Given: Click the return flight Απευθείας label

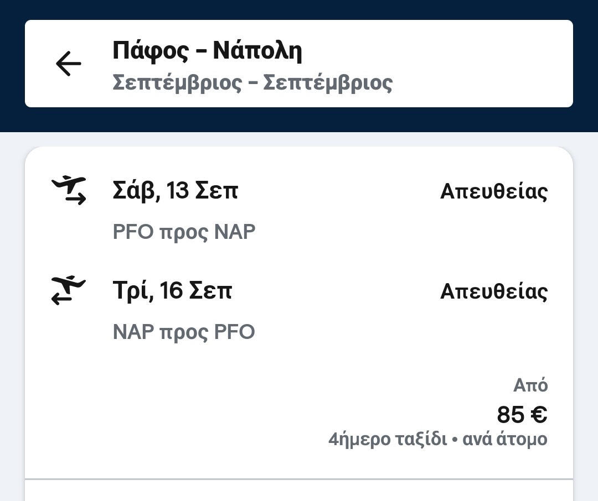Looking at the screenshot, I should (x=493, y=291).
